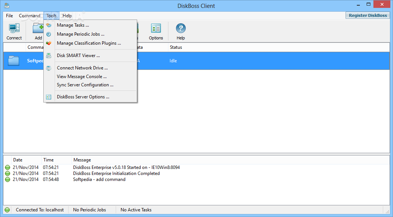393x217 pixels.
Task: Click the Disk SMART Viewer icon
Action: (49, 56)
